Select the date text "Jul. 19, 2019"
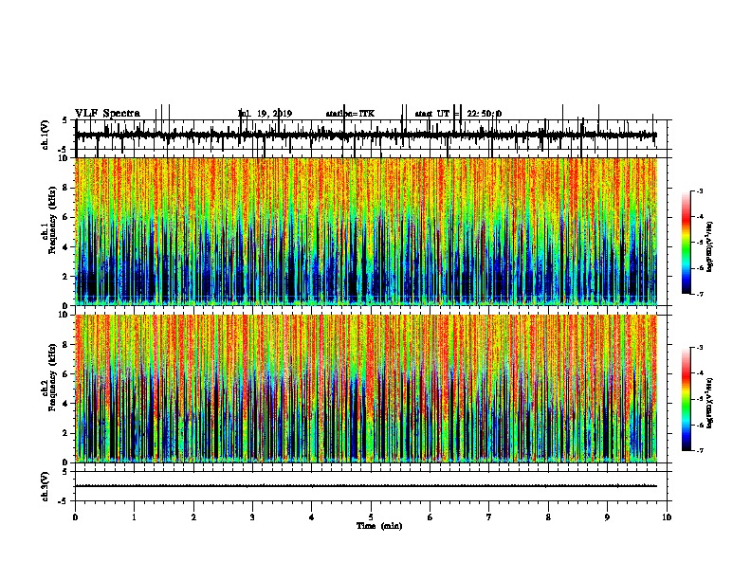751x580 pixels. pos(265,114)
